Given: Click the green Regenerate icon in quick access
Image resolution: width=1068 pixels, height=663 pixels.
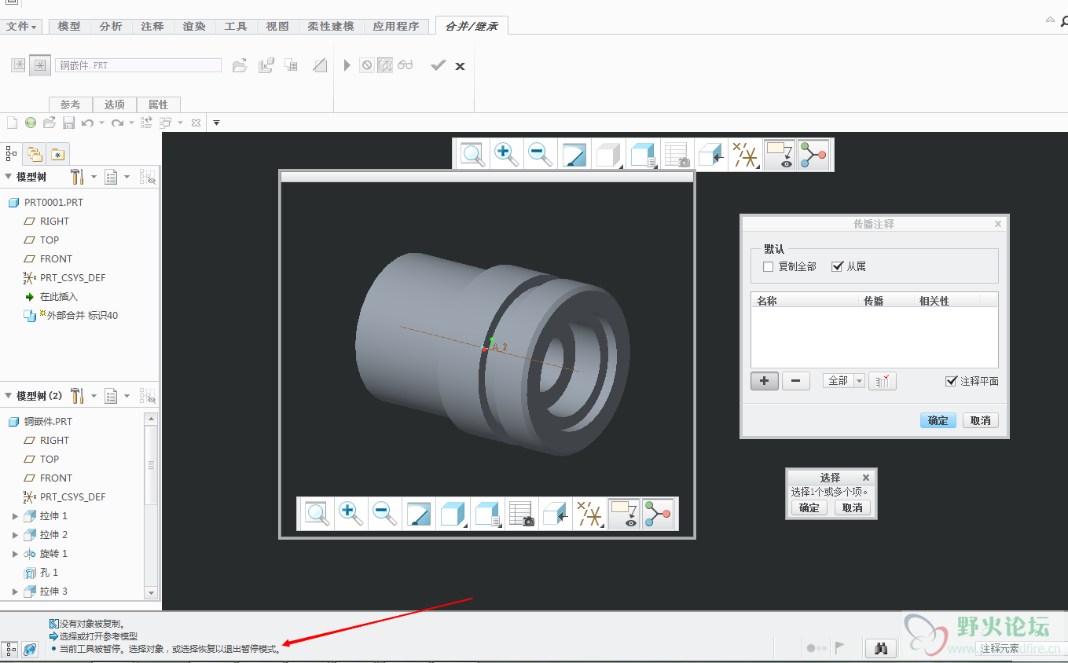Looking at the screenshot, I should coord(31,123).
